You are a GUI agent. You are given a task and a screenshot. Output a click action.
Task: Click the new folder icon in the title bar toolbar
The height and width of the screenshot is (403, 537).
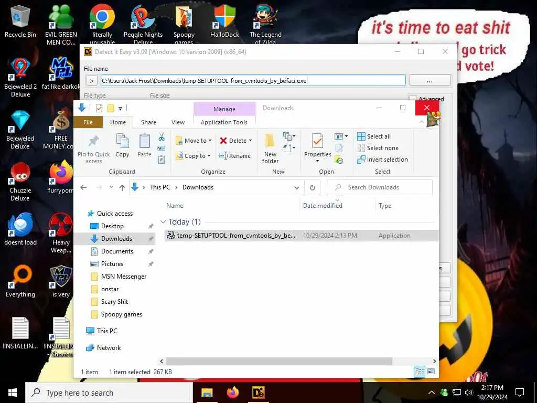(111, 108)
